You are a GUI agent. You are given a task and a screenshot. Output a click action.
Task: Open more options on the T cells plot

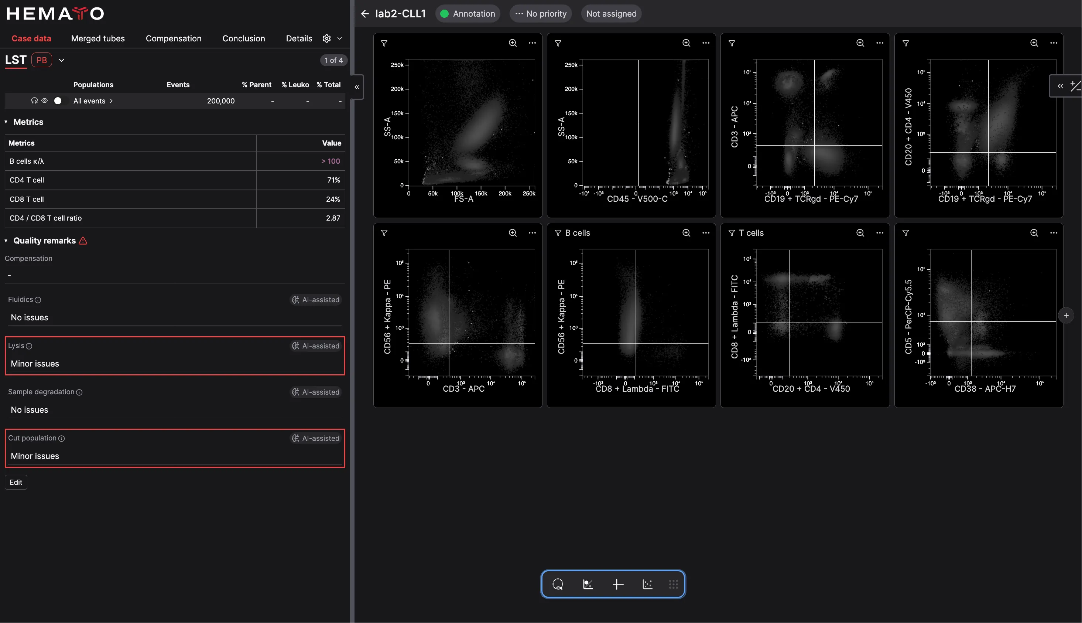point(880,233)
